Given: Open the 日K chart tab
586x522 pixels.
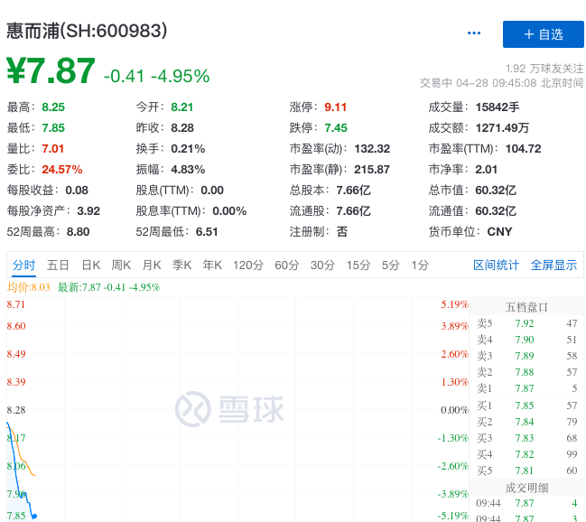Looking at the screenshot, I should (91, 266).
